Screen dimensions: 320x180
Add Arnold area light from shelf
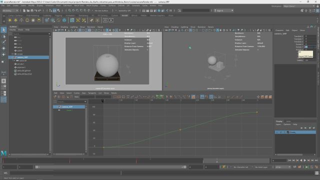click(10, 20)
